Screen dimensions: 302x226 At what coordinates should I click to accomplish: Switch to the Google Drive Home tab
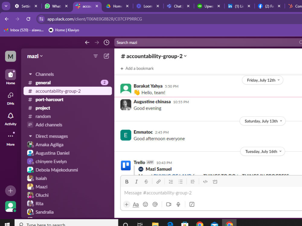click(x=117, y=6)
